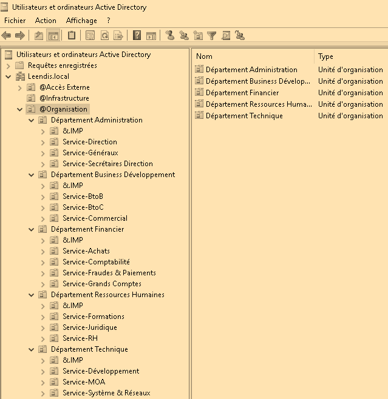Click the root console icon in tree
The width and height of the screenshot is (388, 399).
(x=9, y=55)
